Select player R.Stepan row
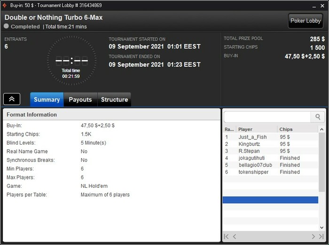Image resolution: width=329 pixels, height=245 pixels. 270,151
